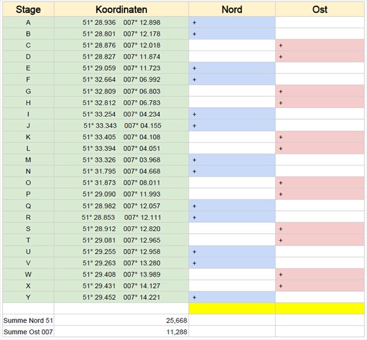Click the blue Nord cell in row A

232,22
